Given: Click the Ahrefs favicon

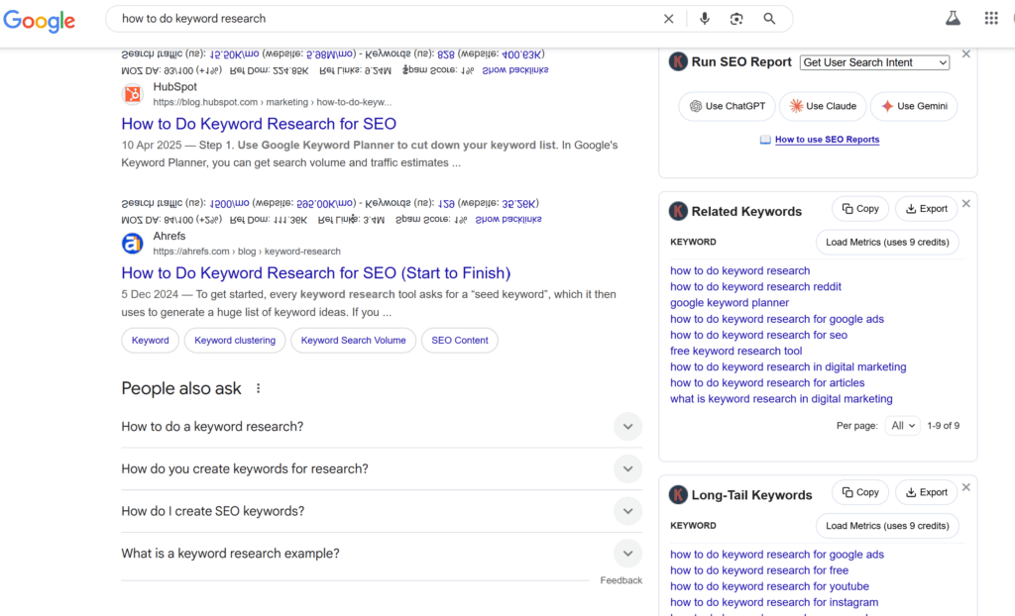Looking at the screenshot, I should (x=133, y=244).
